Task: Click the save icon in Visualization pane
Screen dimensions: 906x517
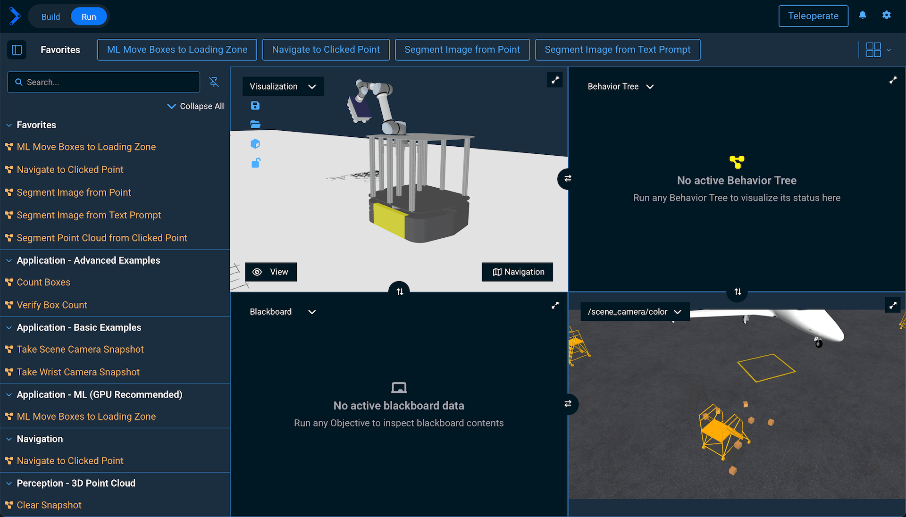Action: 255,106
